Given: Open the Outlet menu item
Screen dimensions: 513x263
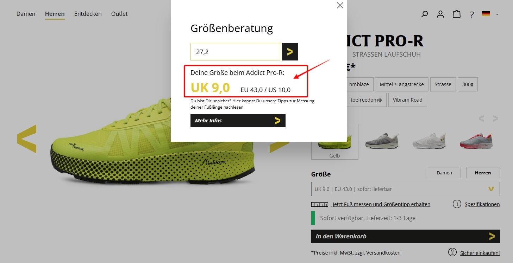Looking at the screenshot, I should 119,14.
